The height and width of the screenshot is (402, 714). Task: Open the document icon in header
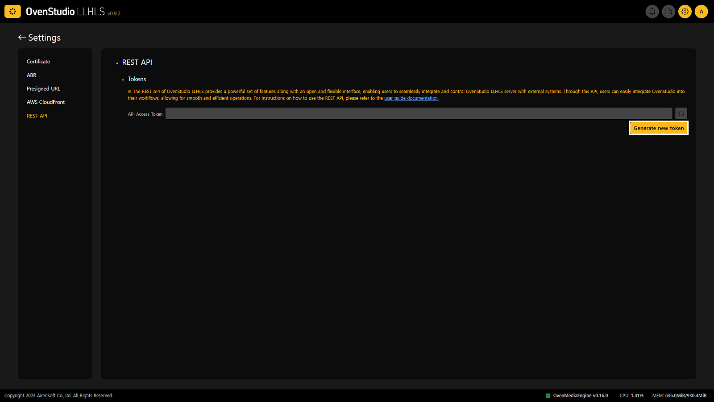pyautogui.click(x=668, y=12)
